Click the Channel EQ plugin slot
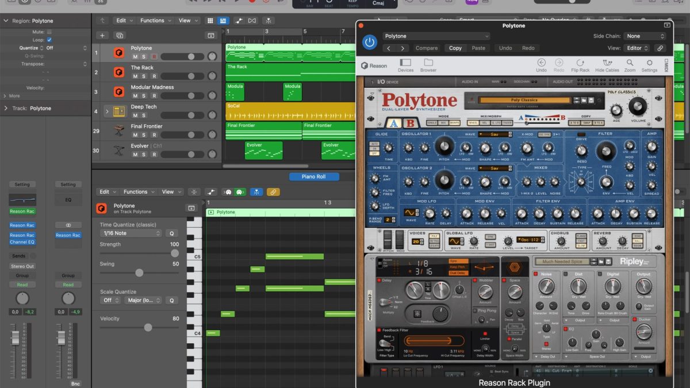This screenshot has height=388, width=690. [22, 242]
